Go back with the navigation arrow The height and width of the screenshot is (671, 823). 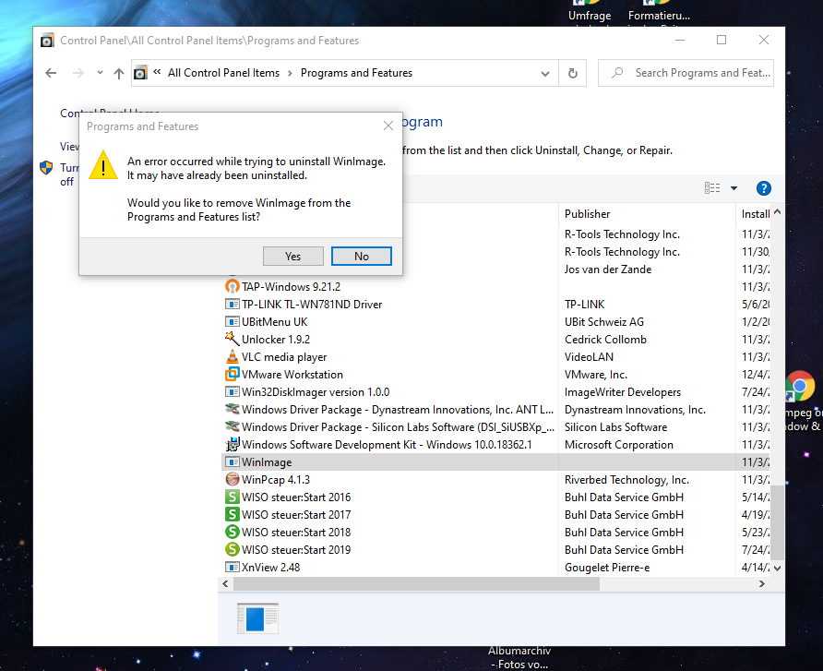click(x=51, y=73)
